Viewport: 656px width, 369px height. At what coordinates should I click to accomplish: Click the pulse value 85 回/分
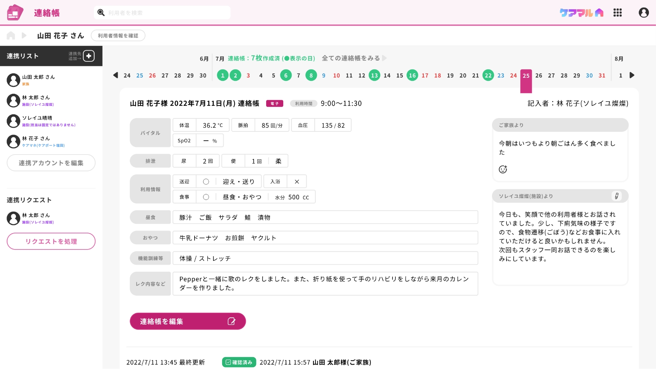click(x=272, y=125)
